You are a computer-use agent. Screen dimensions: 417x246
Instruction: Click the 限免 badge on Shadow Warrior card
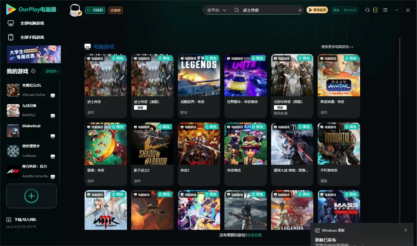(164, 127)
